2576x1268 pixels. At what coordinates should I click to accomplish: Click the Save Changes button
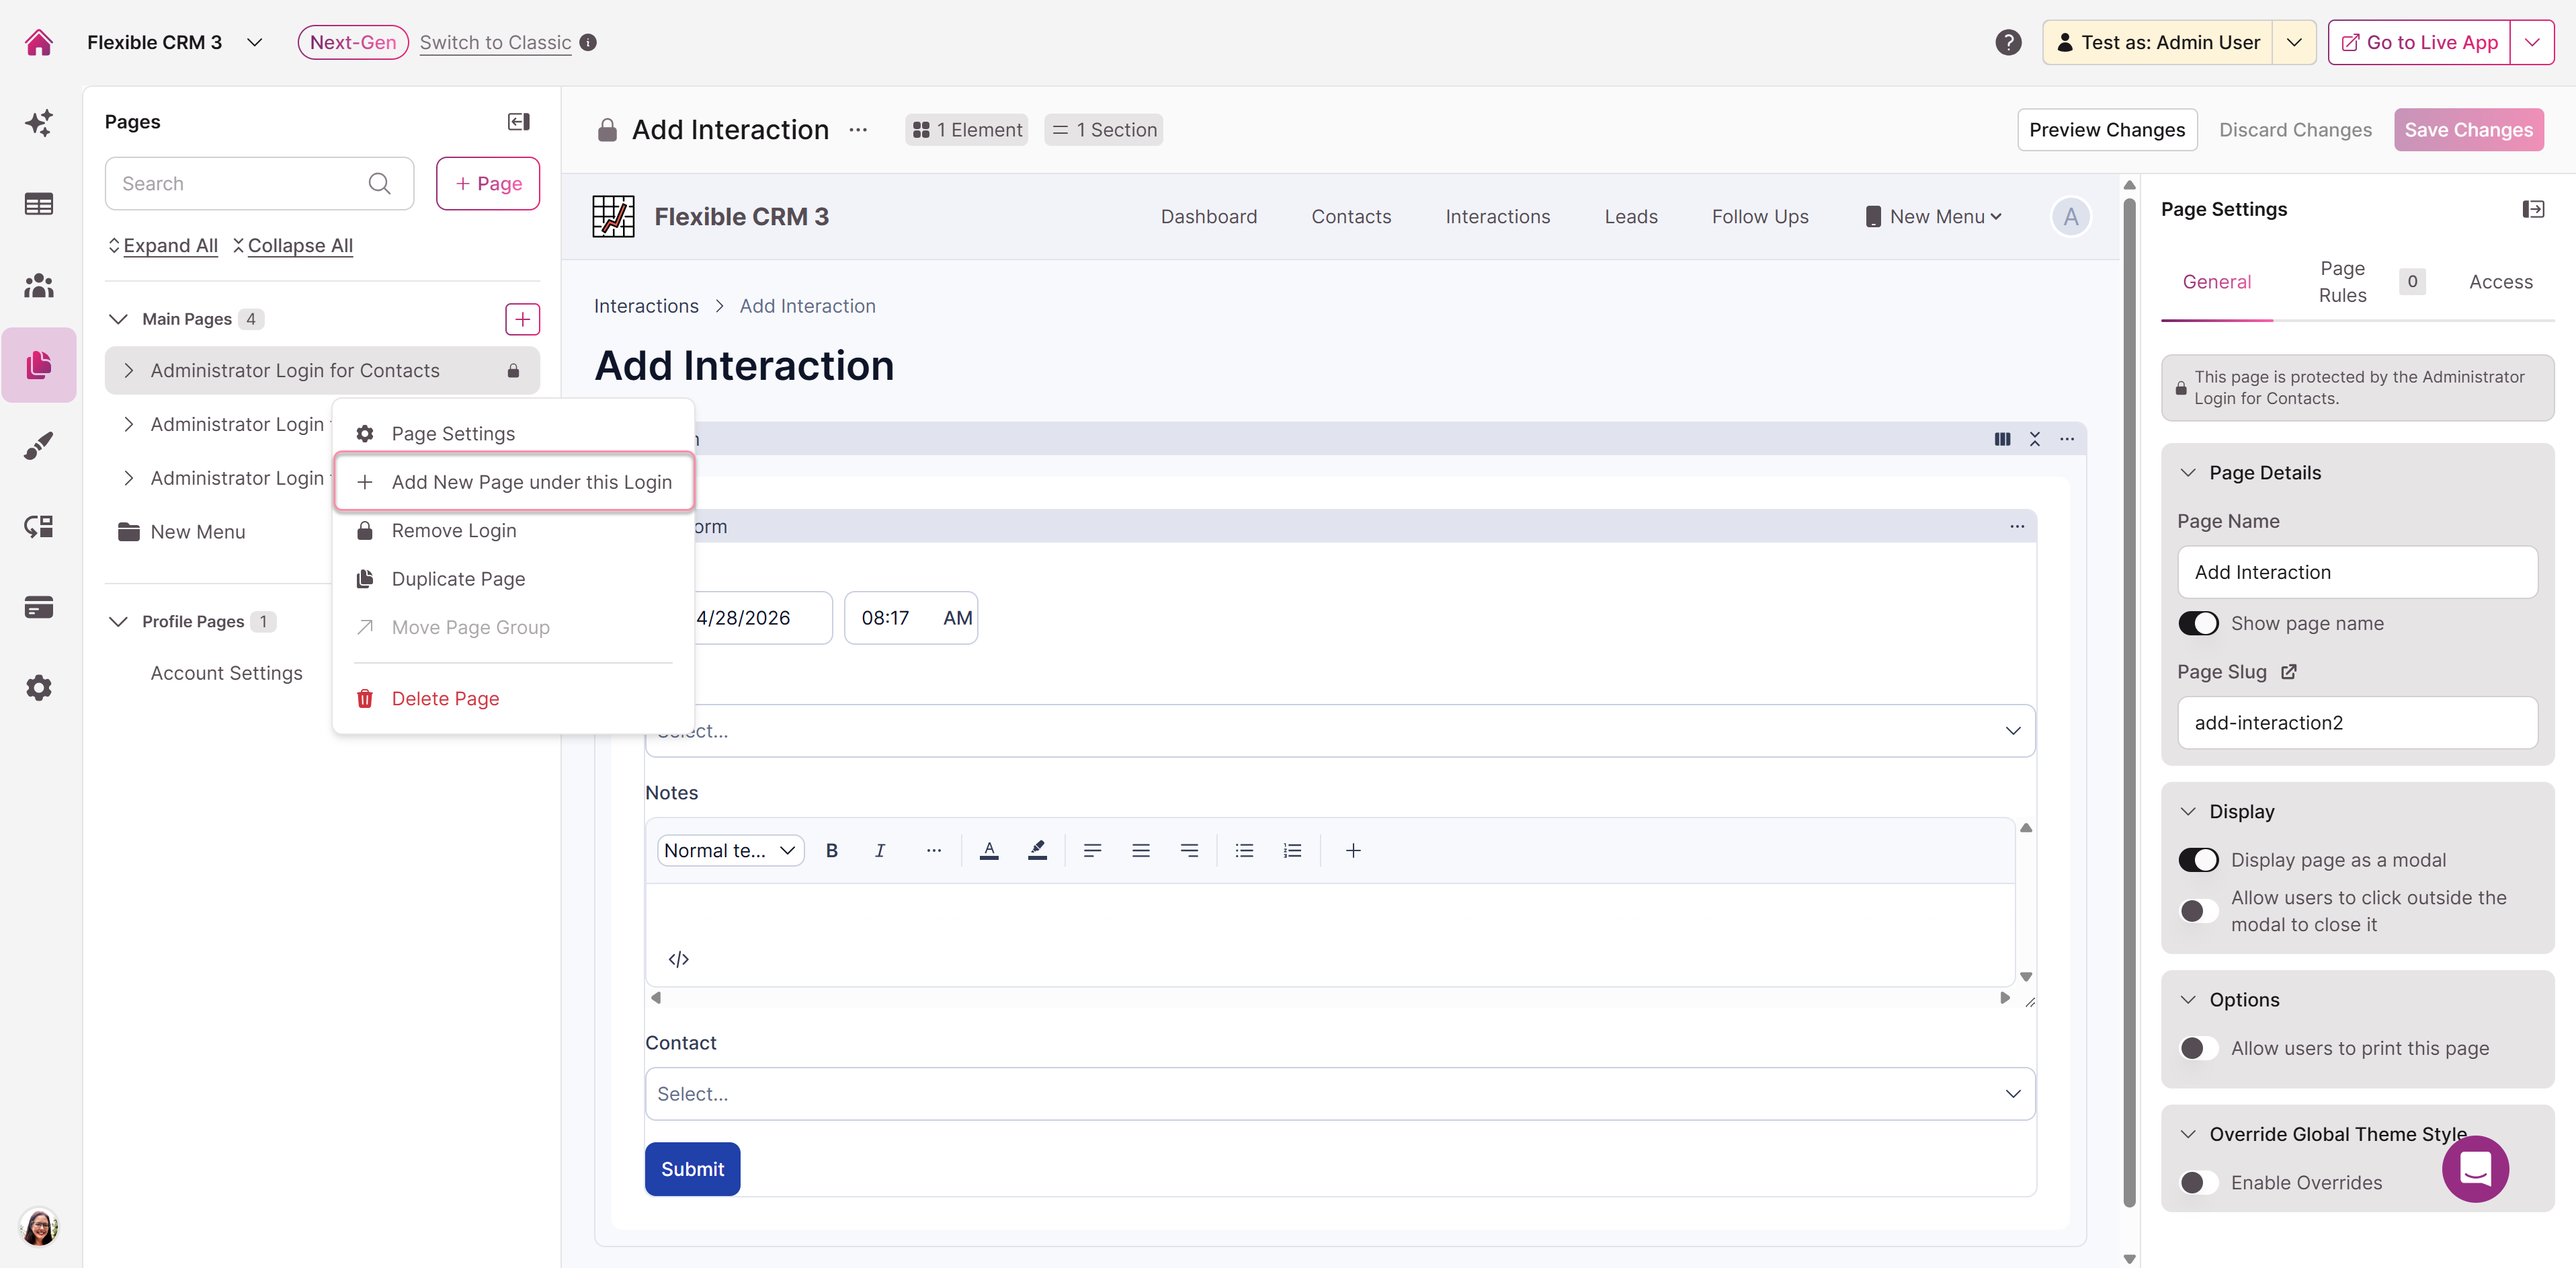[x=2467, y=130]
